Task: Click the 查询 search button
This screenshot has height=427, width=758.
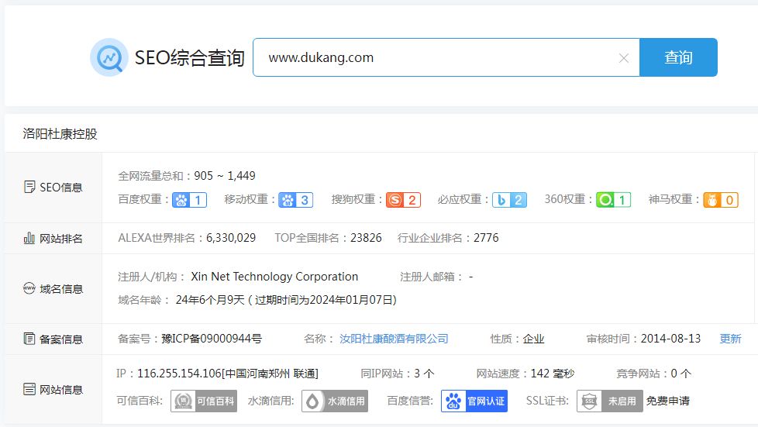Action: pos(678,57)
